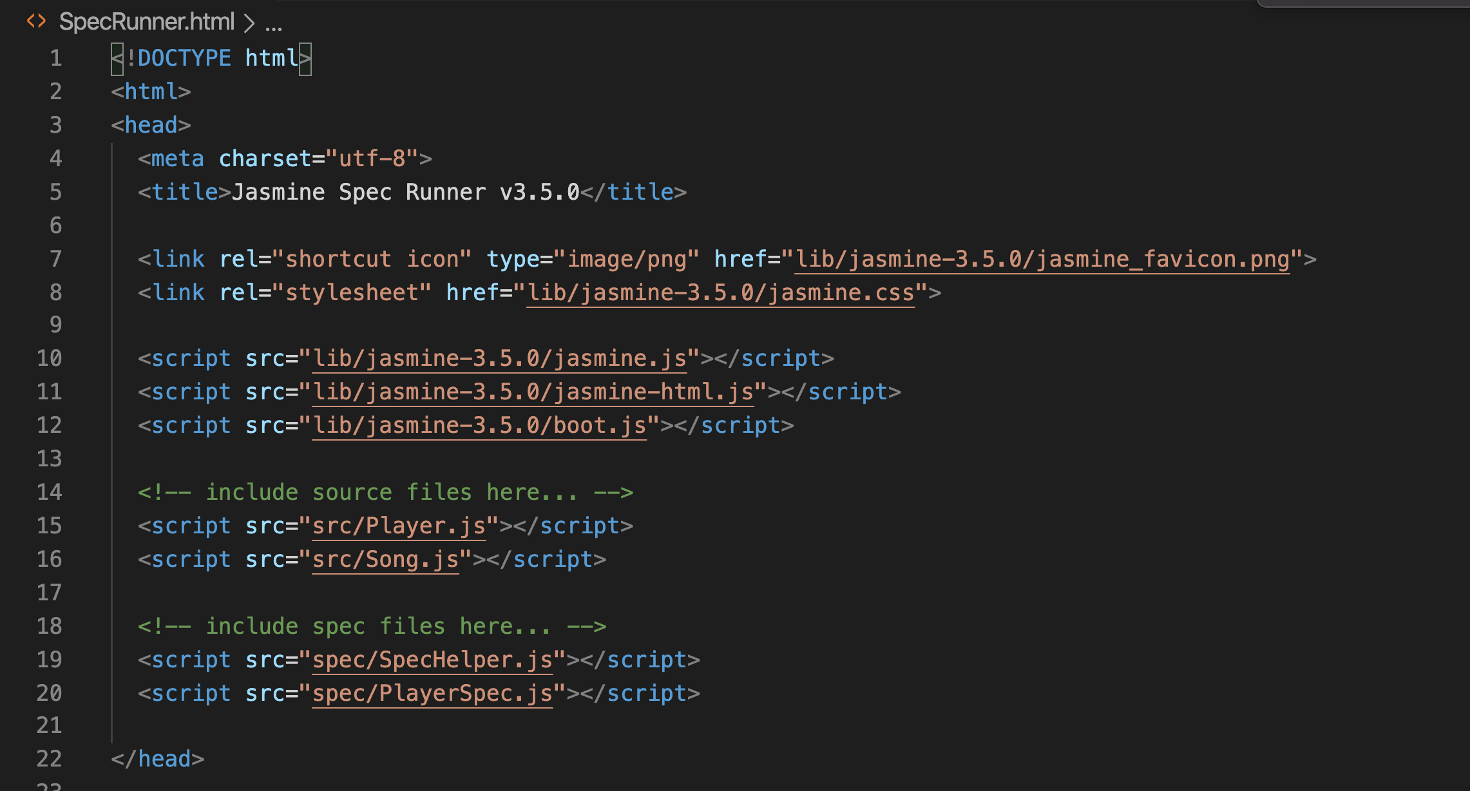This screenshot has height=791, width=1470.
Task: Click the closing head tag on line 22
Action: (x=158, y=759)
